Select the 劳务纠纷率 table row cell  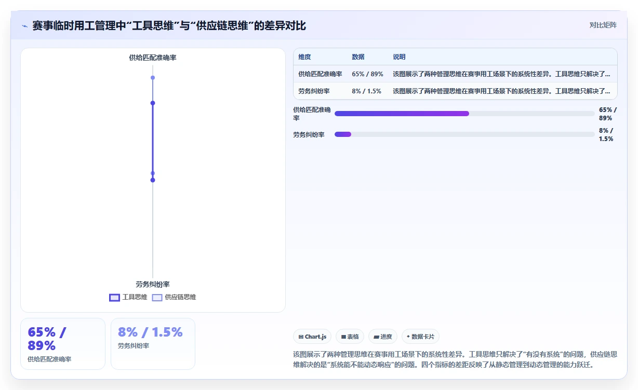[314, 91]
